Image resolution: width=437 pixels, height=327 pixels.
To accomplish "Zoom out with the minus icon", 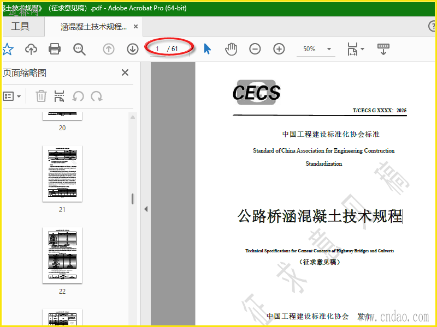I will coord(255,49).
